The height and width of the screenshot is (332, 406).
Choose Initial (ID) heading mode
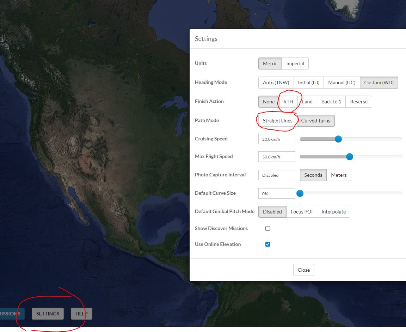309,83
